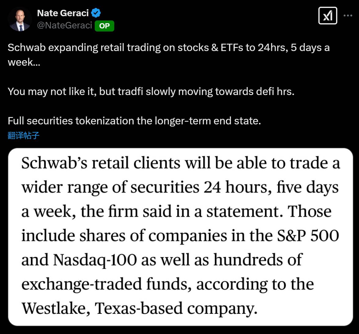Screen dimensions: 359x334
Task: Click 'S&P 500' in the article image
Action: [308, 236]
